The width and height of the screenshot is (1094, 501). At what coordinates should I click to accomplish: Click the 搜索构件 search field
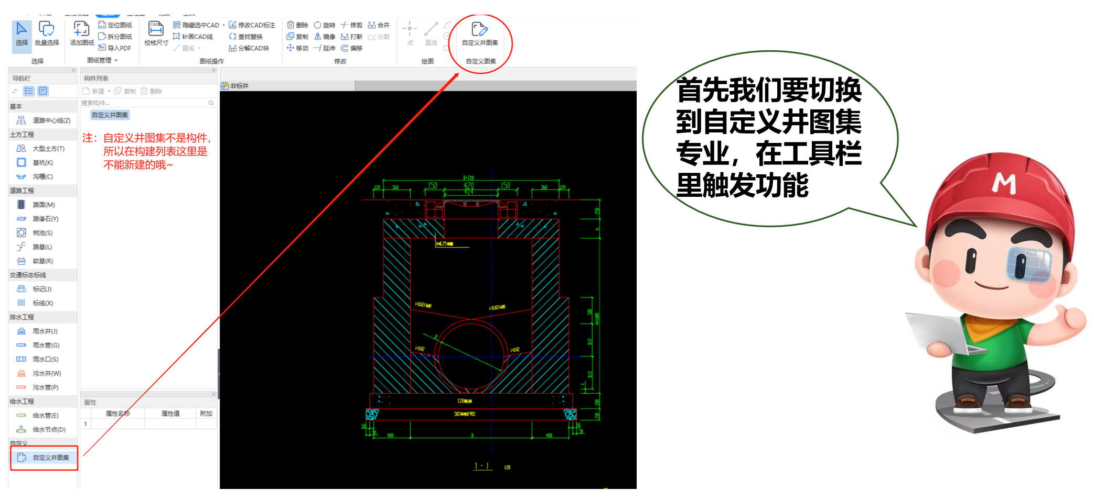coord(147,103)
